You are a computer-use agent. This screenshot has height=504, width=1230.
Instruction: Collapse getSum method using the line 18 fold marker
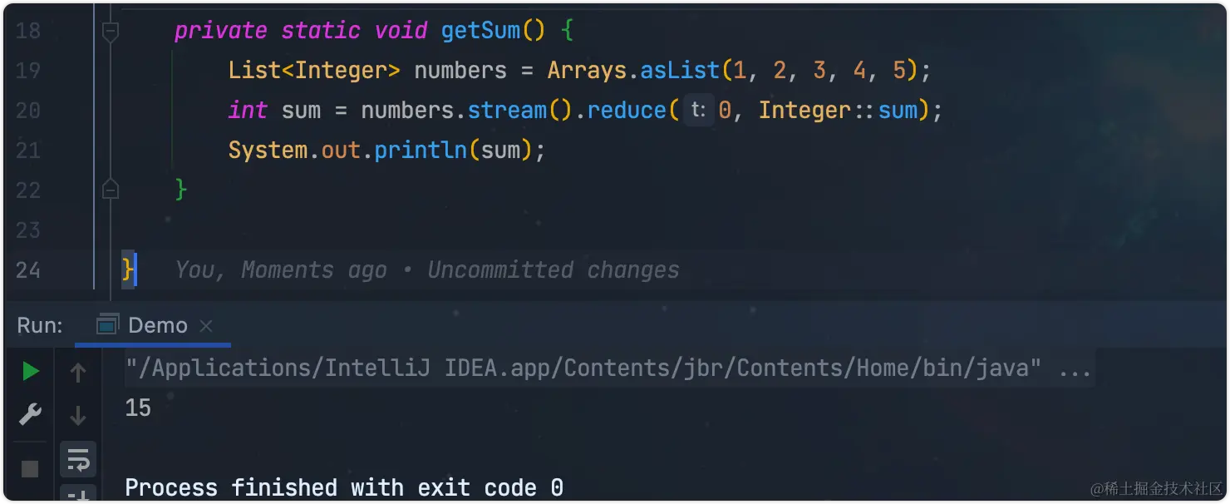111,32
